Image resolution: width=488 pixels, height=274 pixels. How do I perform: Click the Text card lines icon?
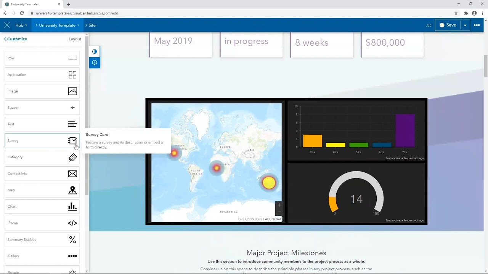click(72, 124)
